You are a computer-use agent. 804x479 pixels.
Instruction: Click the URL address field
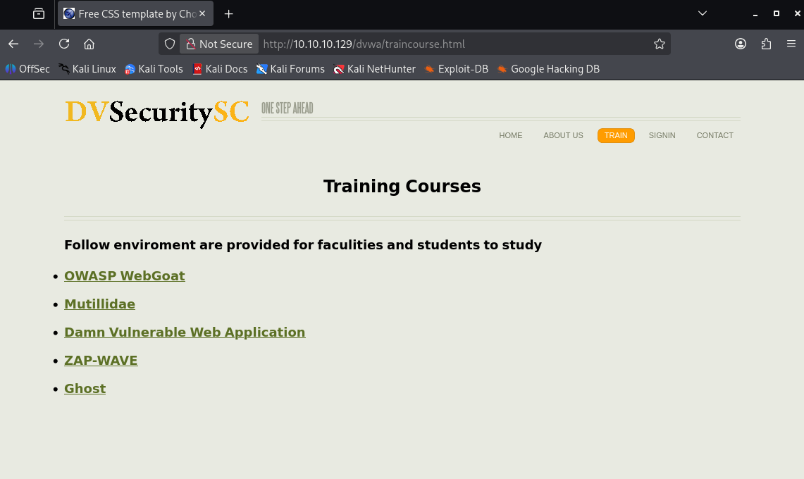pos(451,44)
